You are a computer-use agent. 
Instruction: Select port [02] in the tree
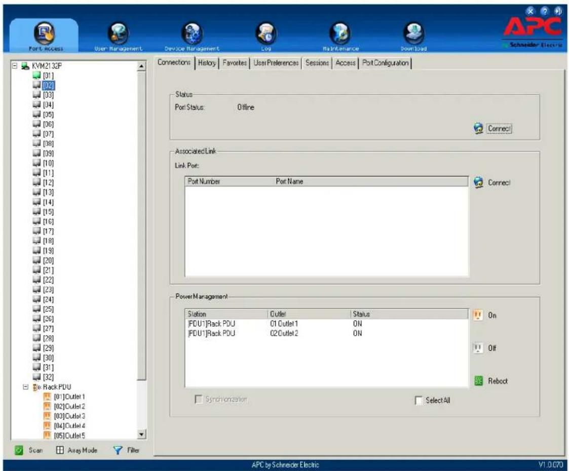(x=49, y=85)
